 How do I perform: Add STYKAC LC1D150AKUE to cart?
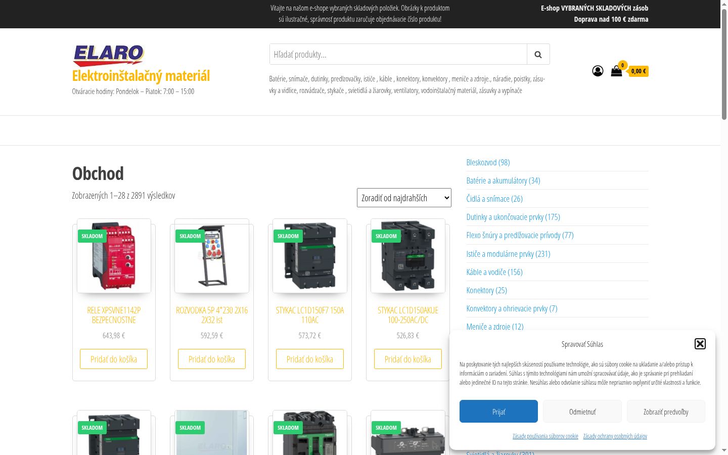point(408,359)
